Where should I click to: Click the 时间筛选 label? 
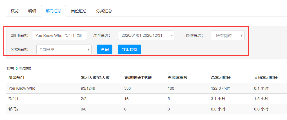(101, 35)
